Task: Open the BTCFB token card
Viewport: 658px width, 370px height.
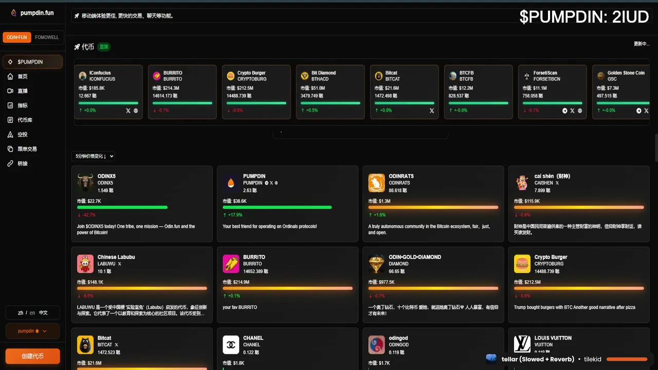Action: click(x=479, y=92)
